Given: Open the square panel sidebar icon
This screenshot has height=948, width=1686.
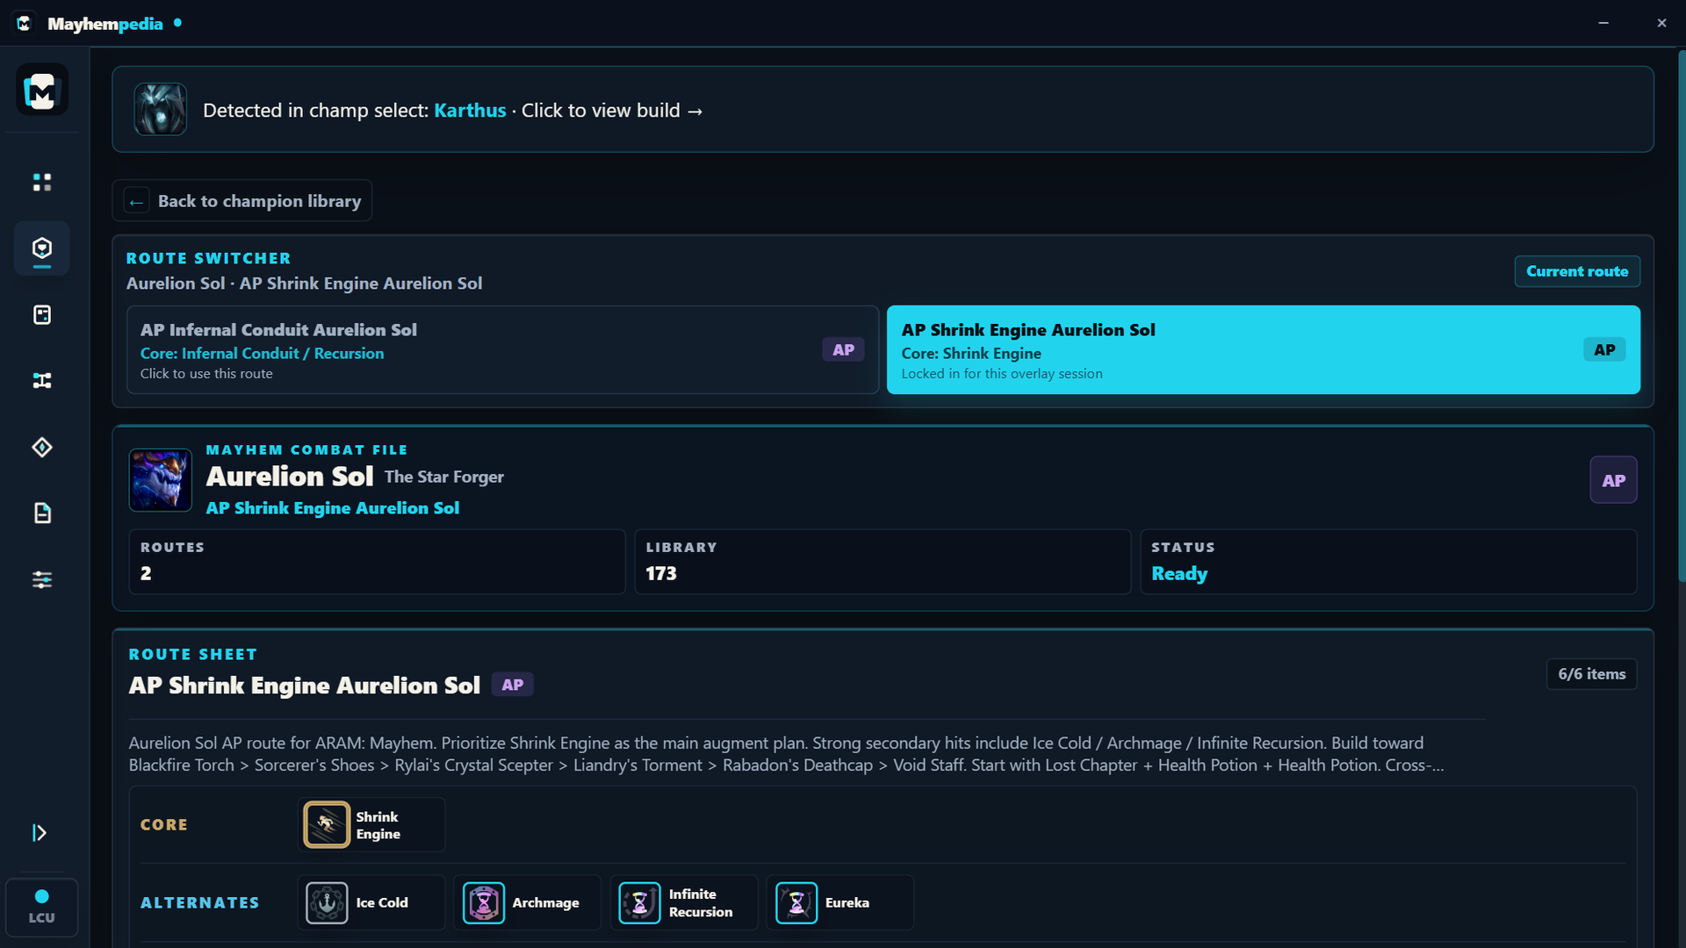Looking at the screenshot, I should coord(41,314).
